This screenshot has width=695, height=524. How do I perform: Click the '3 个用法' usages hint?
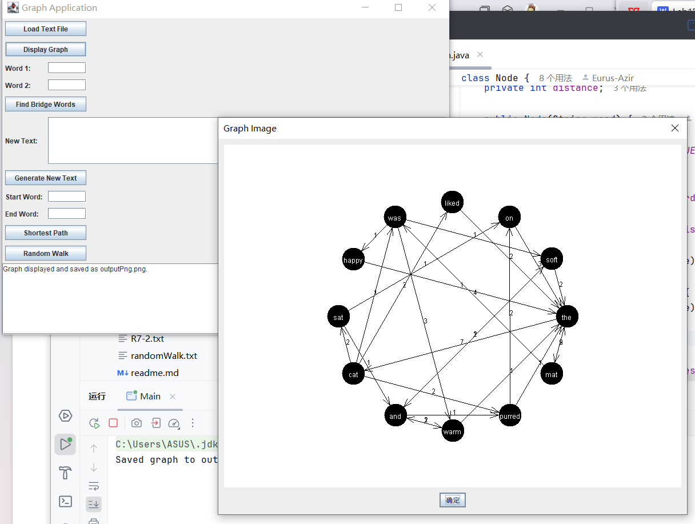coord(629,88)
